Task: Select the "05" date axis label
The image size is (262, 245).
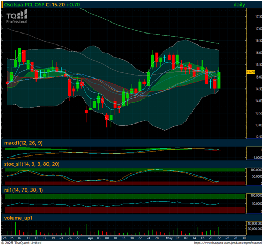Action: [11, 238]
